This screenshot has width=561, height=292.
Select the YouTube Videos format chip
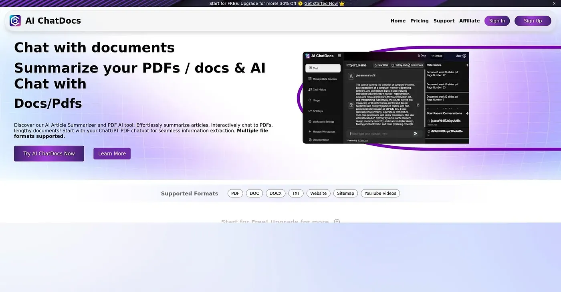point(380,193)
